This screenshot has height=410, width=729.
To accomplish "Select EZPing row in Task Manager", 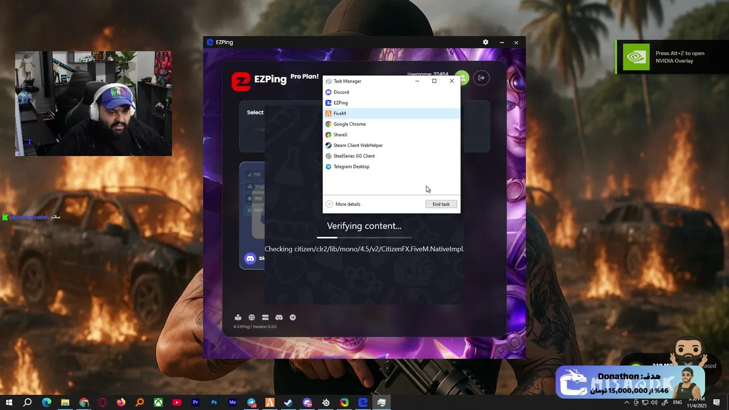I will coord(391,103).
